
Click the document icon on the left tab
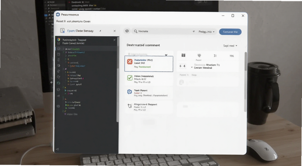point(62,31)
